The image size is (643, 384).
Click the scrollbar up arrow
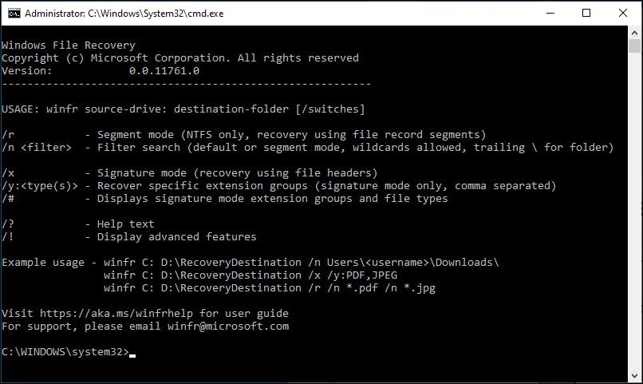coord(634,33)
